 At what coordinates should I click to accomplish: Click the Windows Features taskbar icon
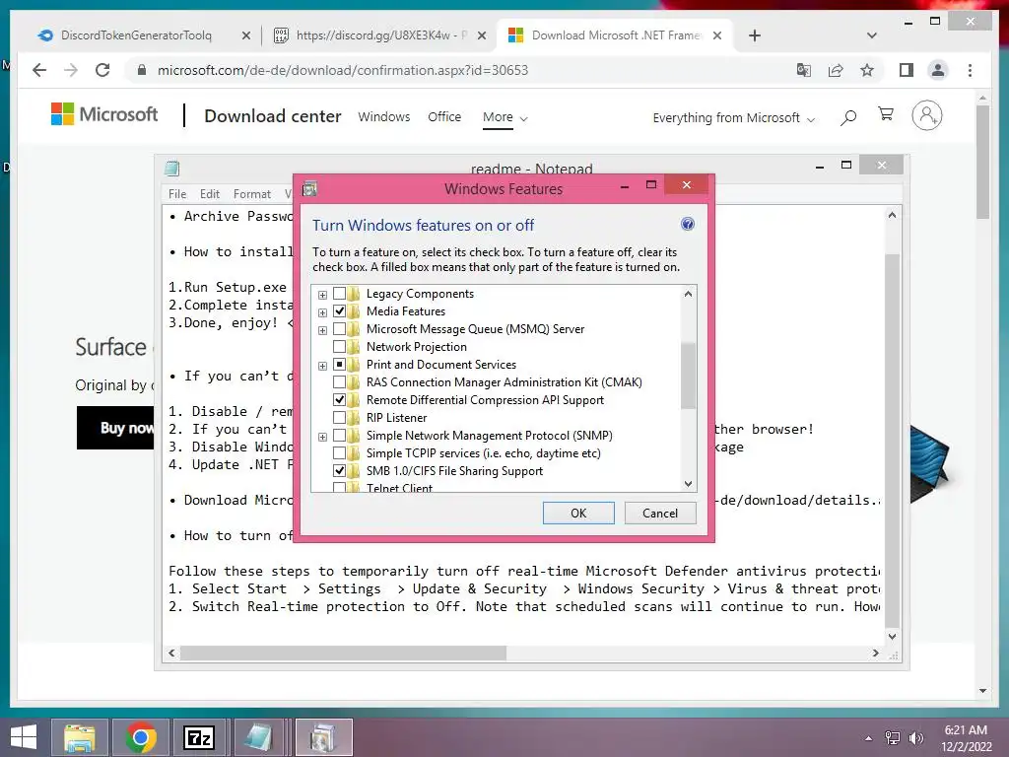point(324,737)
